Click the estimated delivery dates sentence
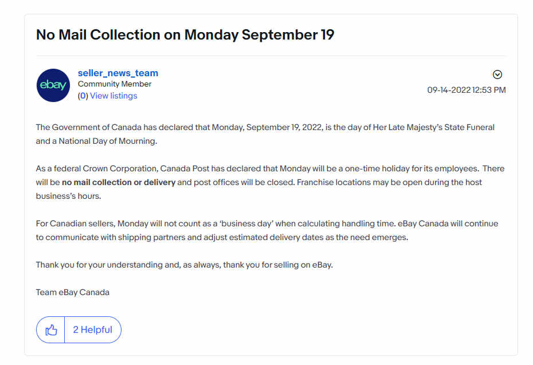533x365 pixels. 222,237
